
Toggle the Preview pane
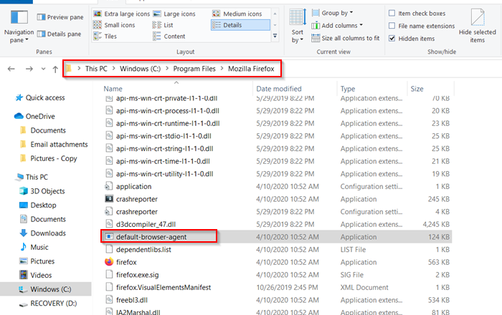coord(60,17)
